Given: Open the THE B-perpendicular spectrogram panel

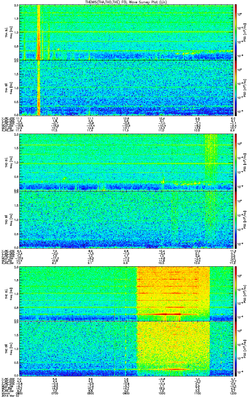Looking at the screenshot, I should [126, 294].
